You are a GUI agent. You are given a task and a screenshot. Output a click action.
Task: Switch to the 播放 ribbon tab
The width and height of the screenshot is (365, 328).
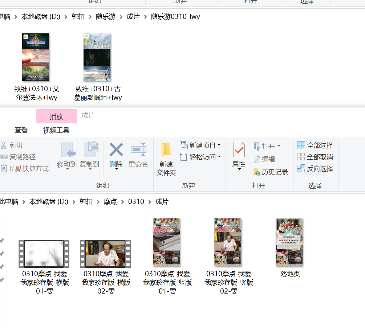pyautogui.click(x=56, y=116)
